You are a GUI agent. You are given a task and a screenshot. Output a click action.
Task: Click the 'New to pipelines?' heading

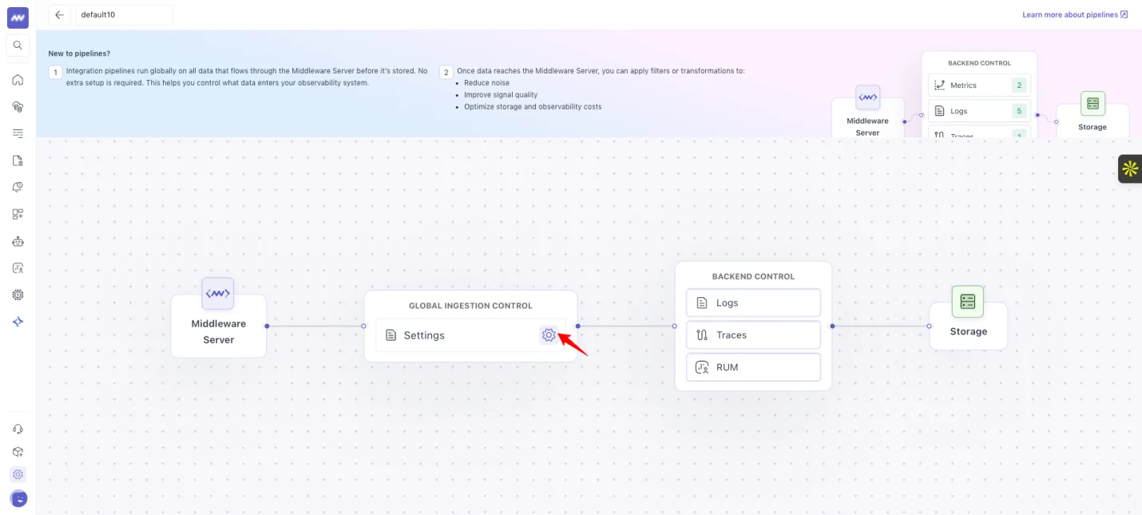pyautogui.click(x=79, y=53)
